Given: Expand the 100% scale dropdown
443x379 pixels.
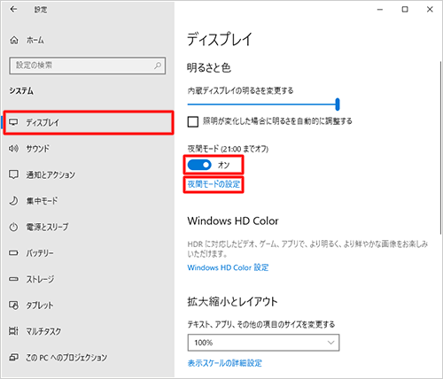Looking at the screenshot, I should point(263,343).
